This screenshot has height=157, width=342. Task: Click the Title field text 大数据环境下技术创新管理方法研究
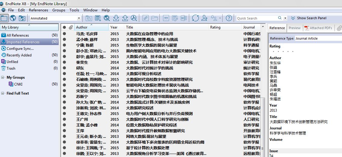pyautogui.click(x=298, y=122)
